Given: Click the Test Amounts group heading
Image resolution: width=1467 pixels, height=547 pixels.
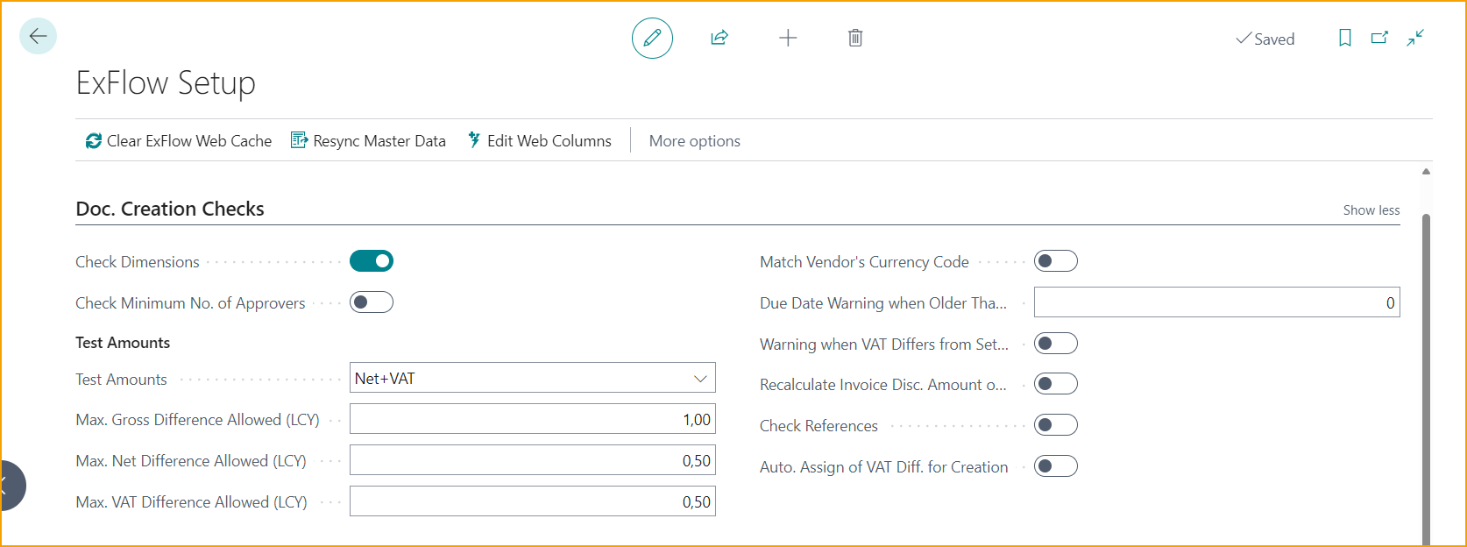Looking at the screenshot, I should (x=123, y=343).
